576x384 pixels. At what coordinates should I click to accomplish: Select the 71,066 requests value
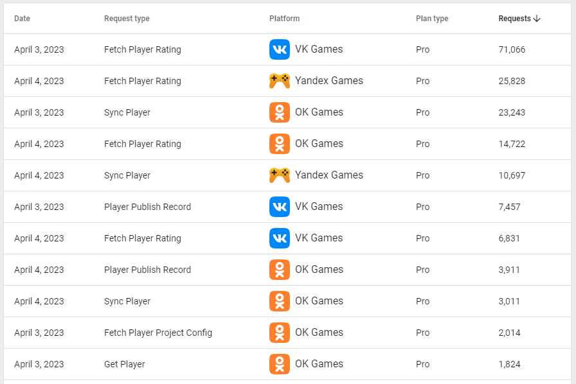[x=512, y=49]
